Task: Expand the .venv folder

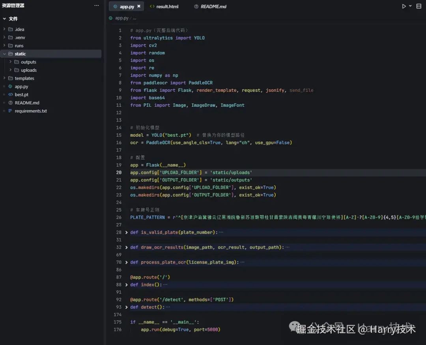Action: pos(4,37)
